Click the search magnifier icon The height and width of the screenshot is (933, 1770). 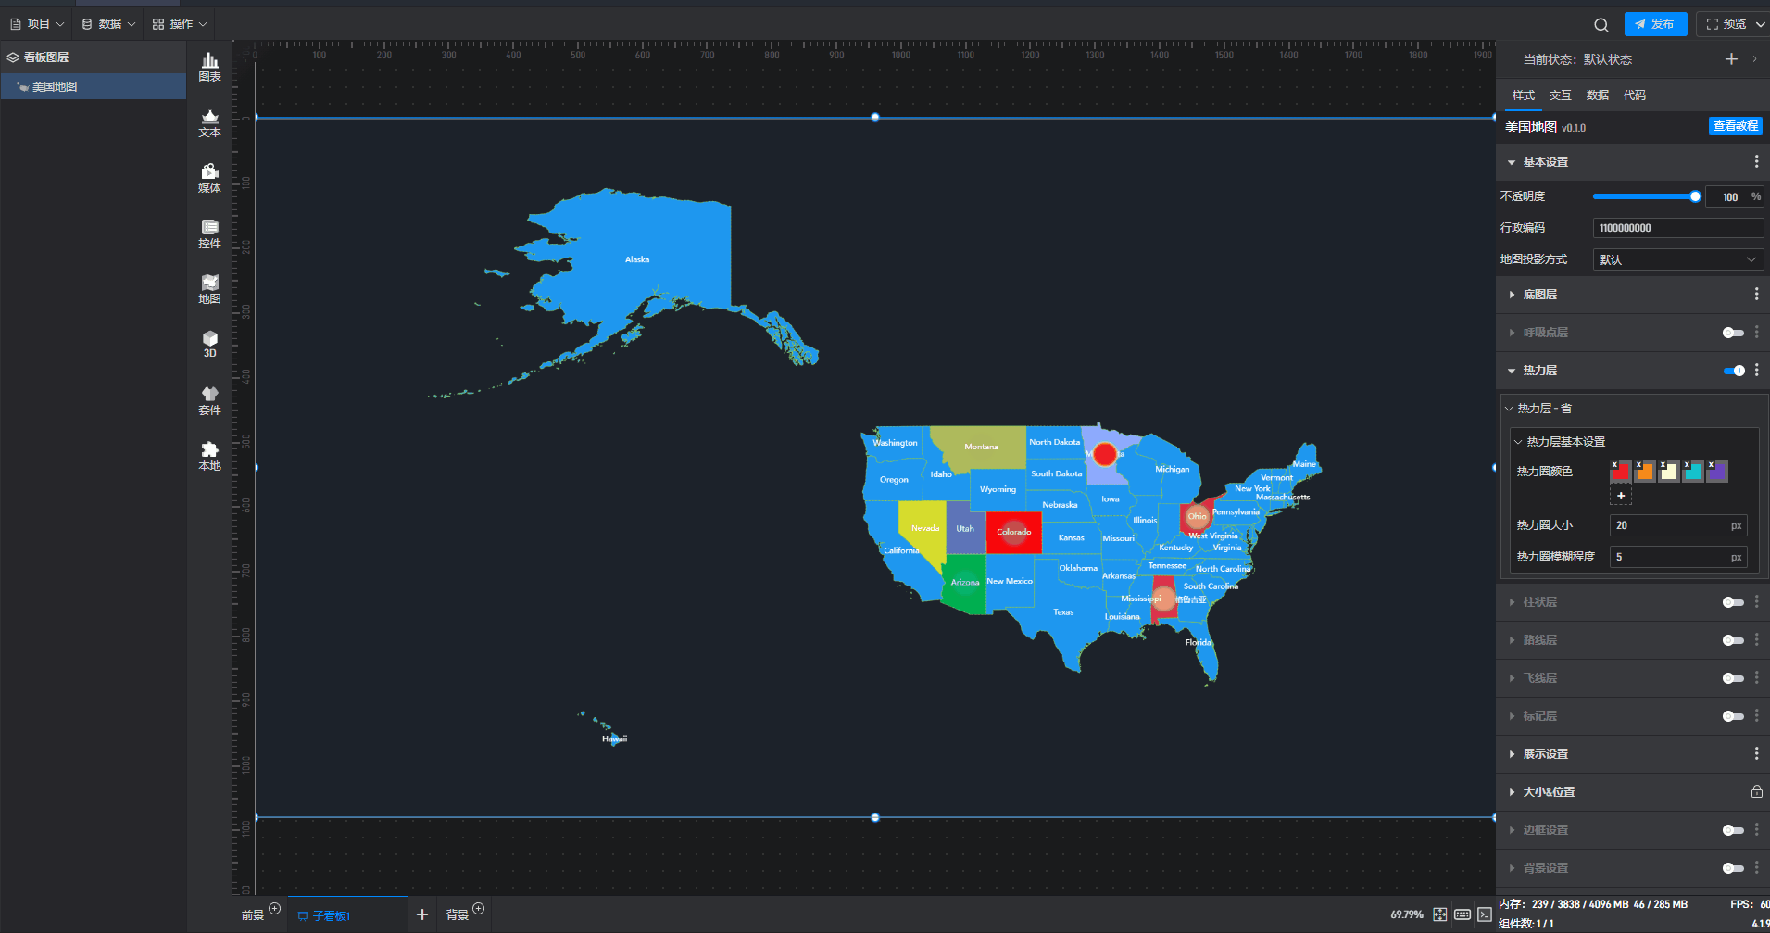[x=1601, y=25]
